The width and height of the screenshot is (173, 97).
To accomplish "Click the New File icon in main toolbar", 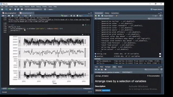I will point(2,9).
